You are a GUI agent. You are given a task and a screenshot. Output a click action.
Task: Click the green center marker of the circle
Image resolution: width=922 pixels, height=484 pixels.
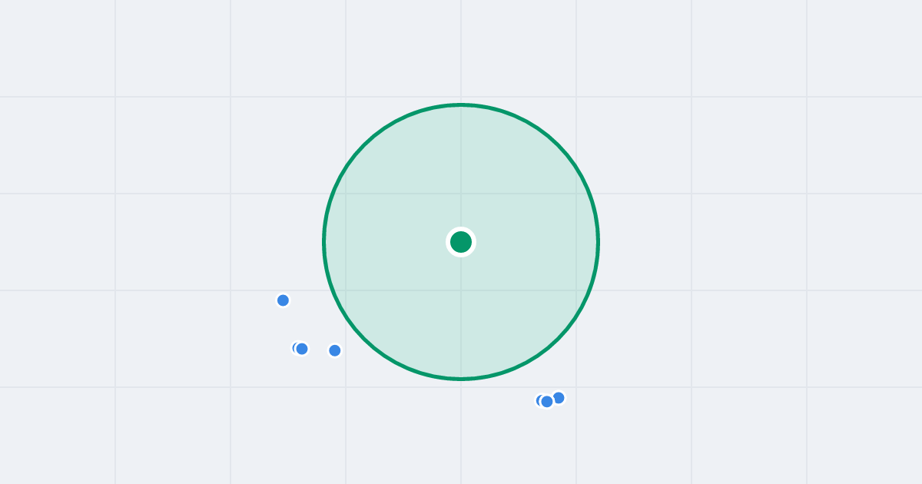(461, 242)
